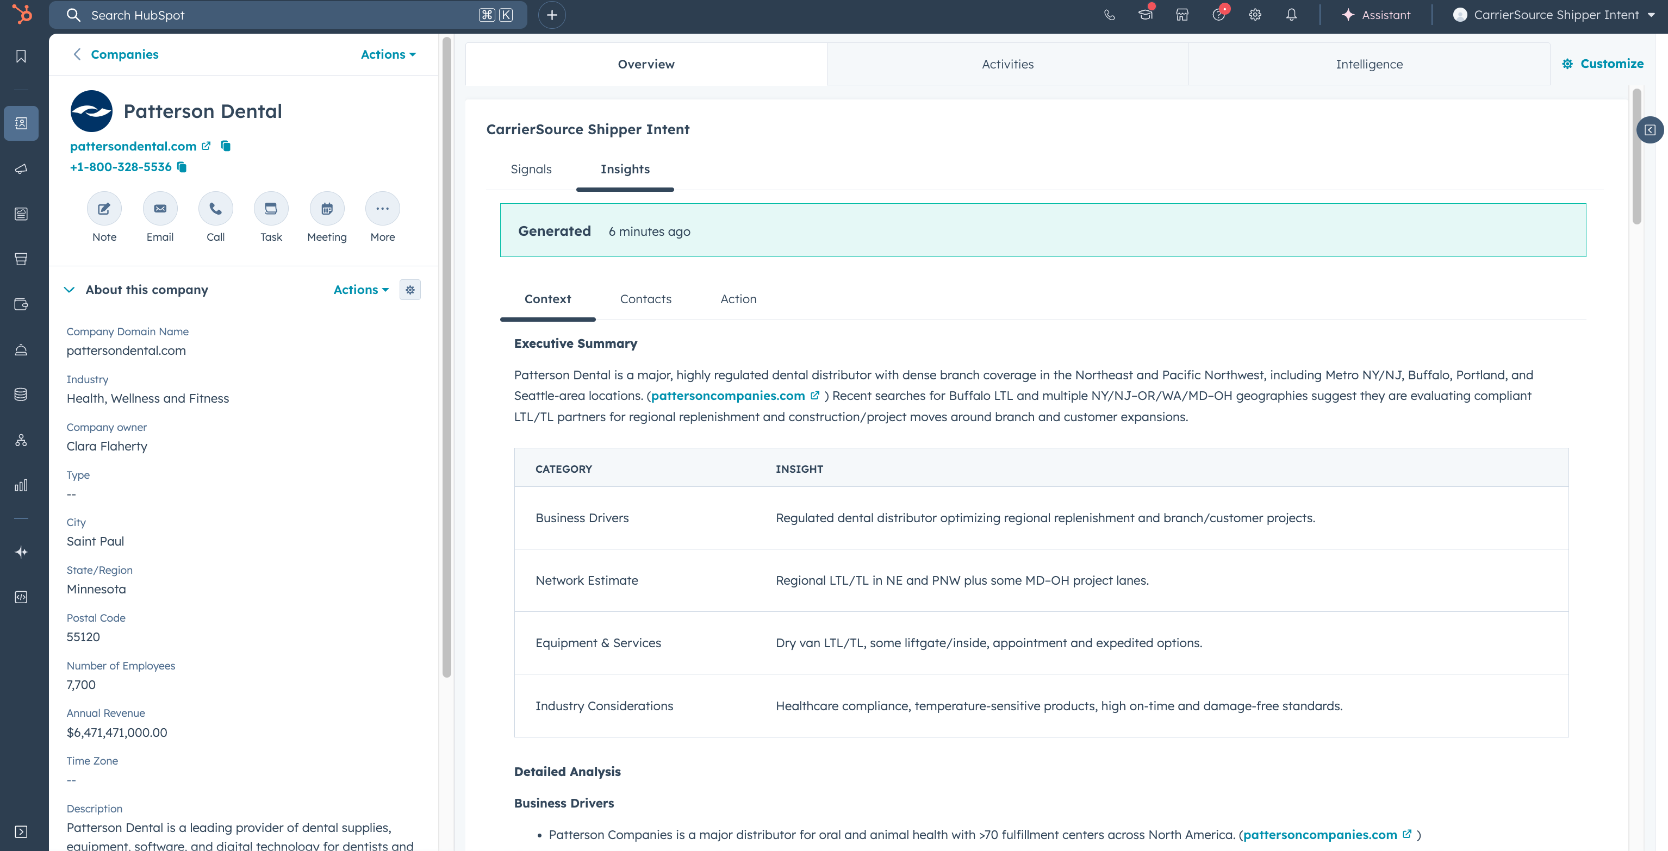The image size is (1668, 851).
Task: Collapse the About this company section
Action: [69, 290]
